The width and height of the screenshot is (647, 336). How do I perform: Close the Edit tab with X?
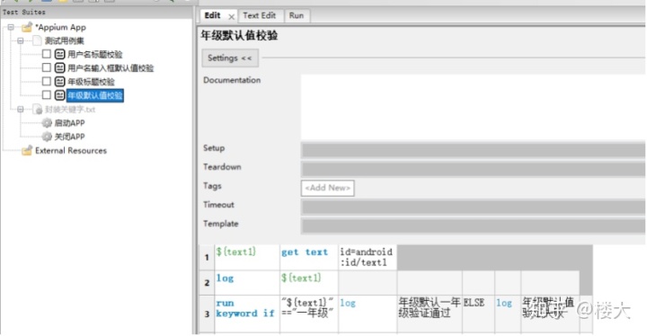point(231,17)
